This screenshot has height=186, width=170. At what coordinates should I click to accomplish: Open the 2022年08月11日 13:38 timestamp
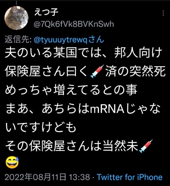click(47, 177)
